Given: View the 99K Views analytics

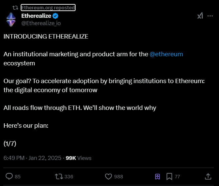Looking at the screenshot, I should (x=79, y=158).
